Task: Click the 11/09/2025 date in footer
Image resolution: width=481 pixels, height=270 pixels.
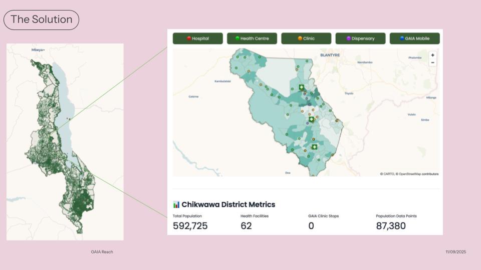Action: tap(455, 252)
